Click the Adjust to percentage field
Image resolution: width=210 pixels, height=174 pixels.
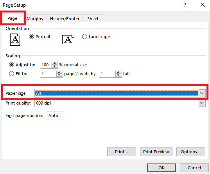click(x=46, y=65)
